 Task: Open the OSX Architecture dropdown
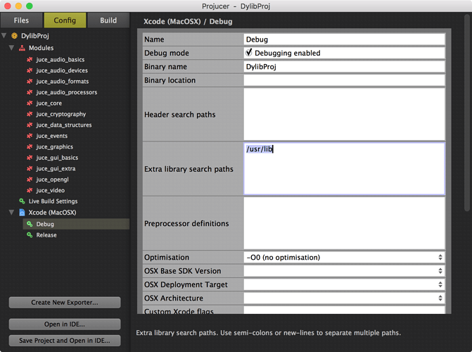coord(344,298)
